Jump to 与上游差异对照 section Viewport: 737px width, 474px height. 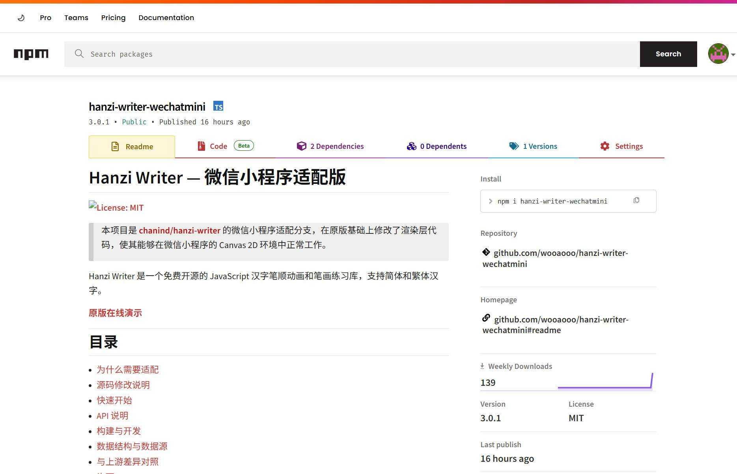(x=128, y=462)
